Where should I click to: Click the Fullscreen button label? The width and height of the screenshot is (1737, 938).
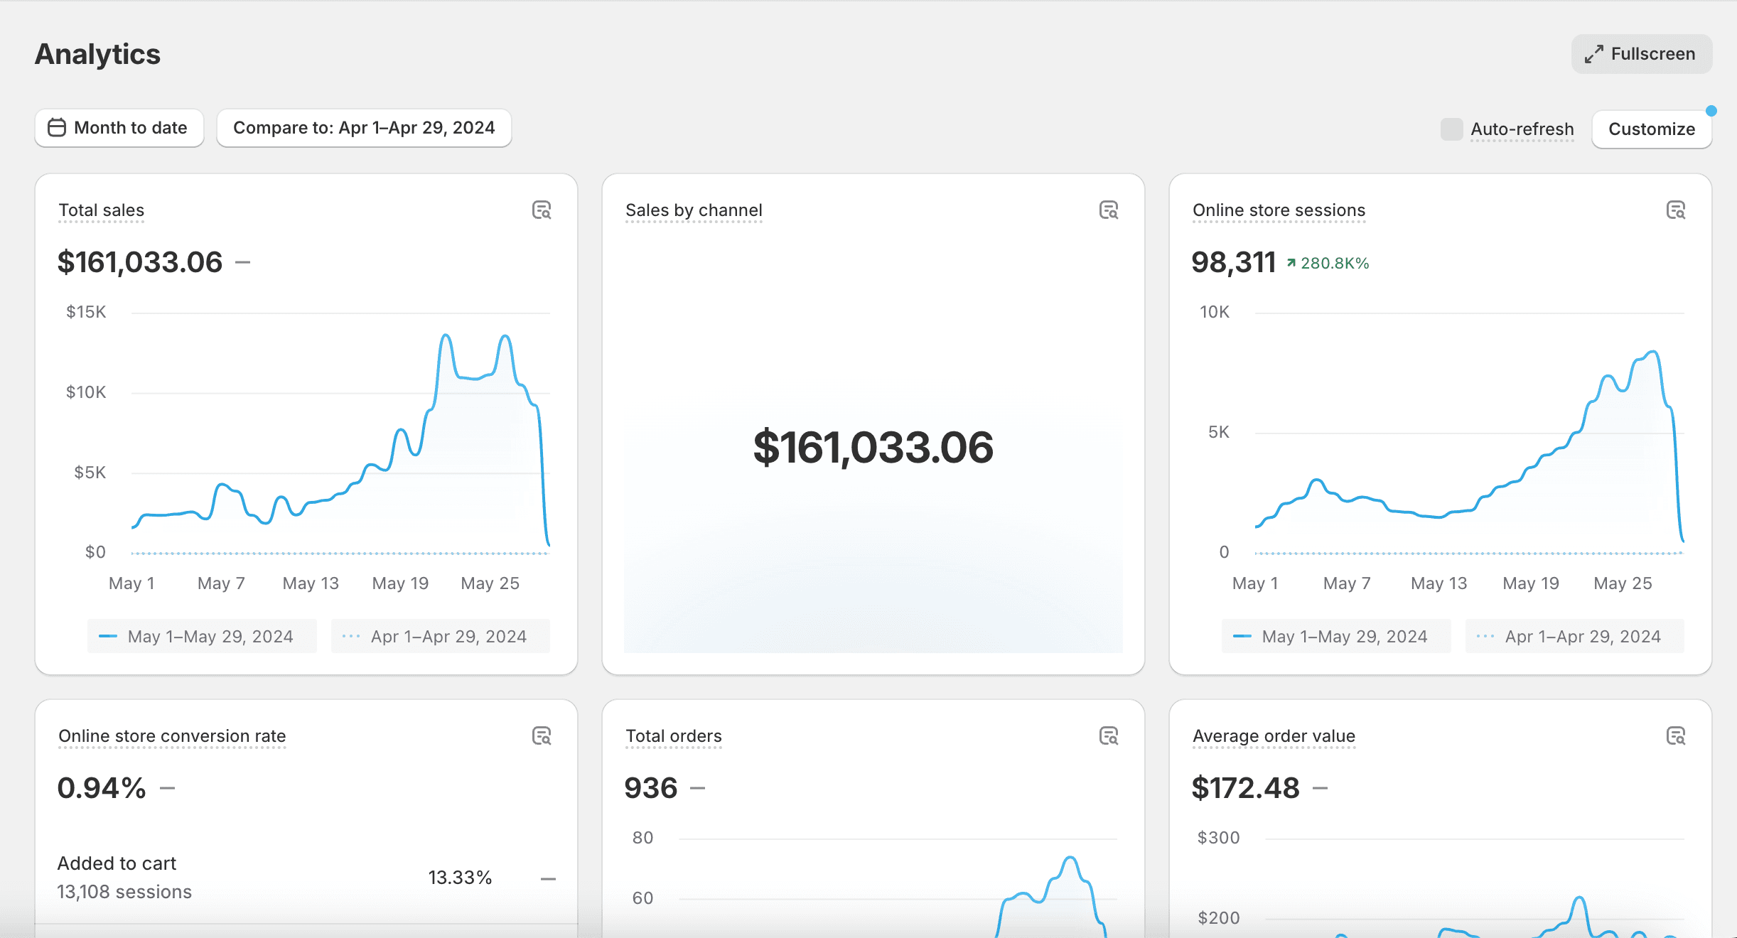click(x=1653, y=54)
